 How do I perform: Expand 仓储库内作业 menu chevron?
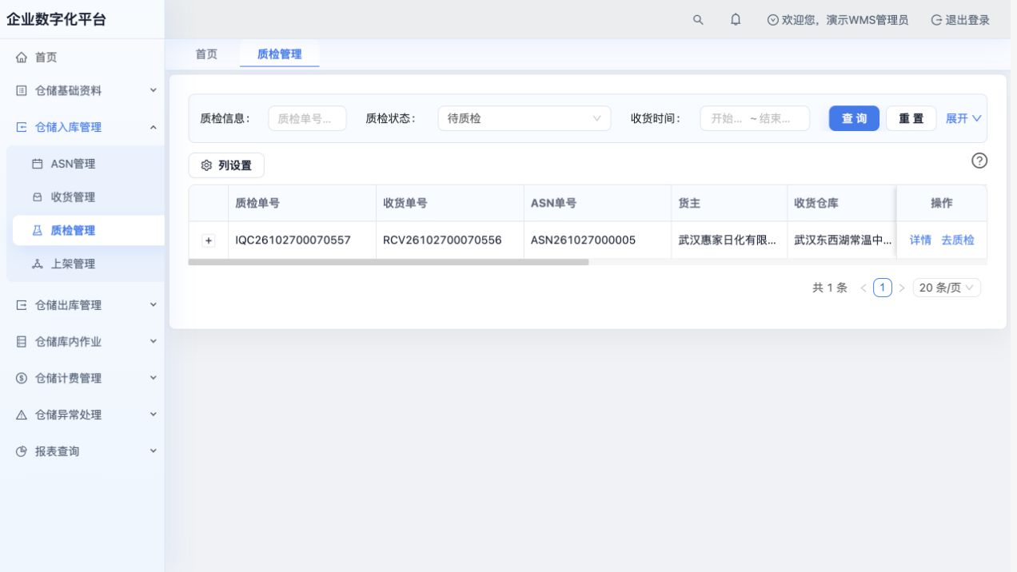(154, 341)
